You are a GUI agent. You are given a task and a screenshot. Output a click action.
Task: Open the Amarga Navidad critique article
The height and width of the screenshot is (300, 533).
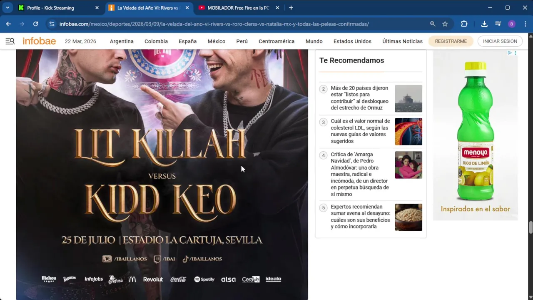coord(360,174)
